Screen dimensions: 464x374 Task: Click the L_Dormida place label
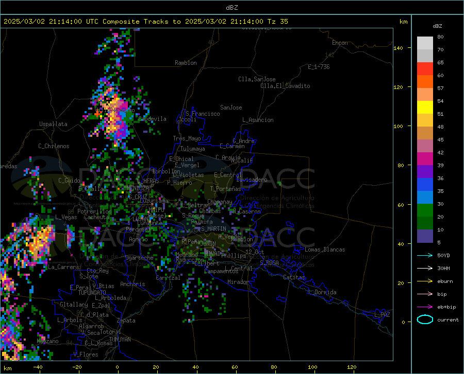pos(322,292)
